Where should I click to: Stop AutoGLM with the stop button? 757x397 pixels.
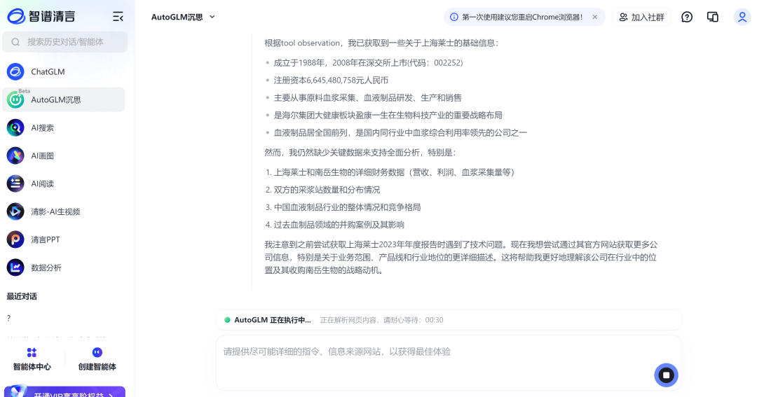click(667, 375)
